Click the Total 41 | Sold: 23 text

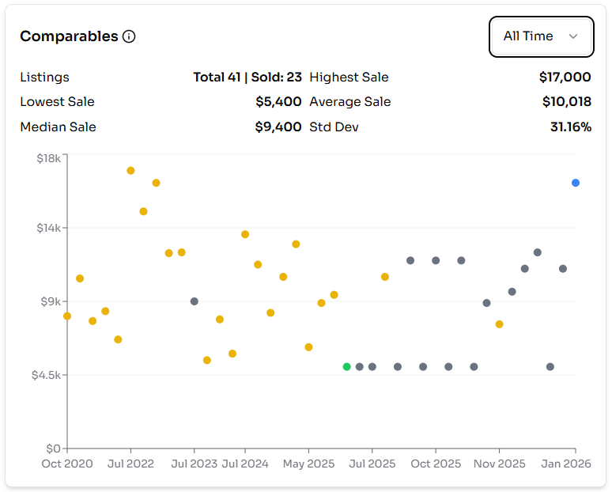coord(247,77)
